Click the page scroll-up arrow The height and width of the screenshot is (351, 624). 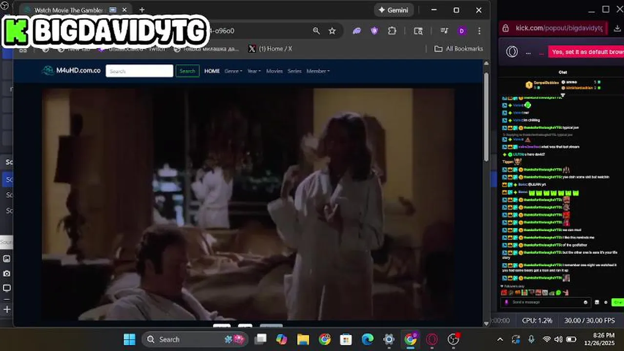486,63
